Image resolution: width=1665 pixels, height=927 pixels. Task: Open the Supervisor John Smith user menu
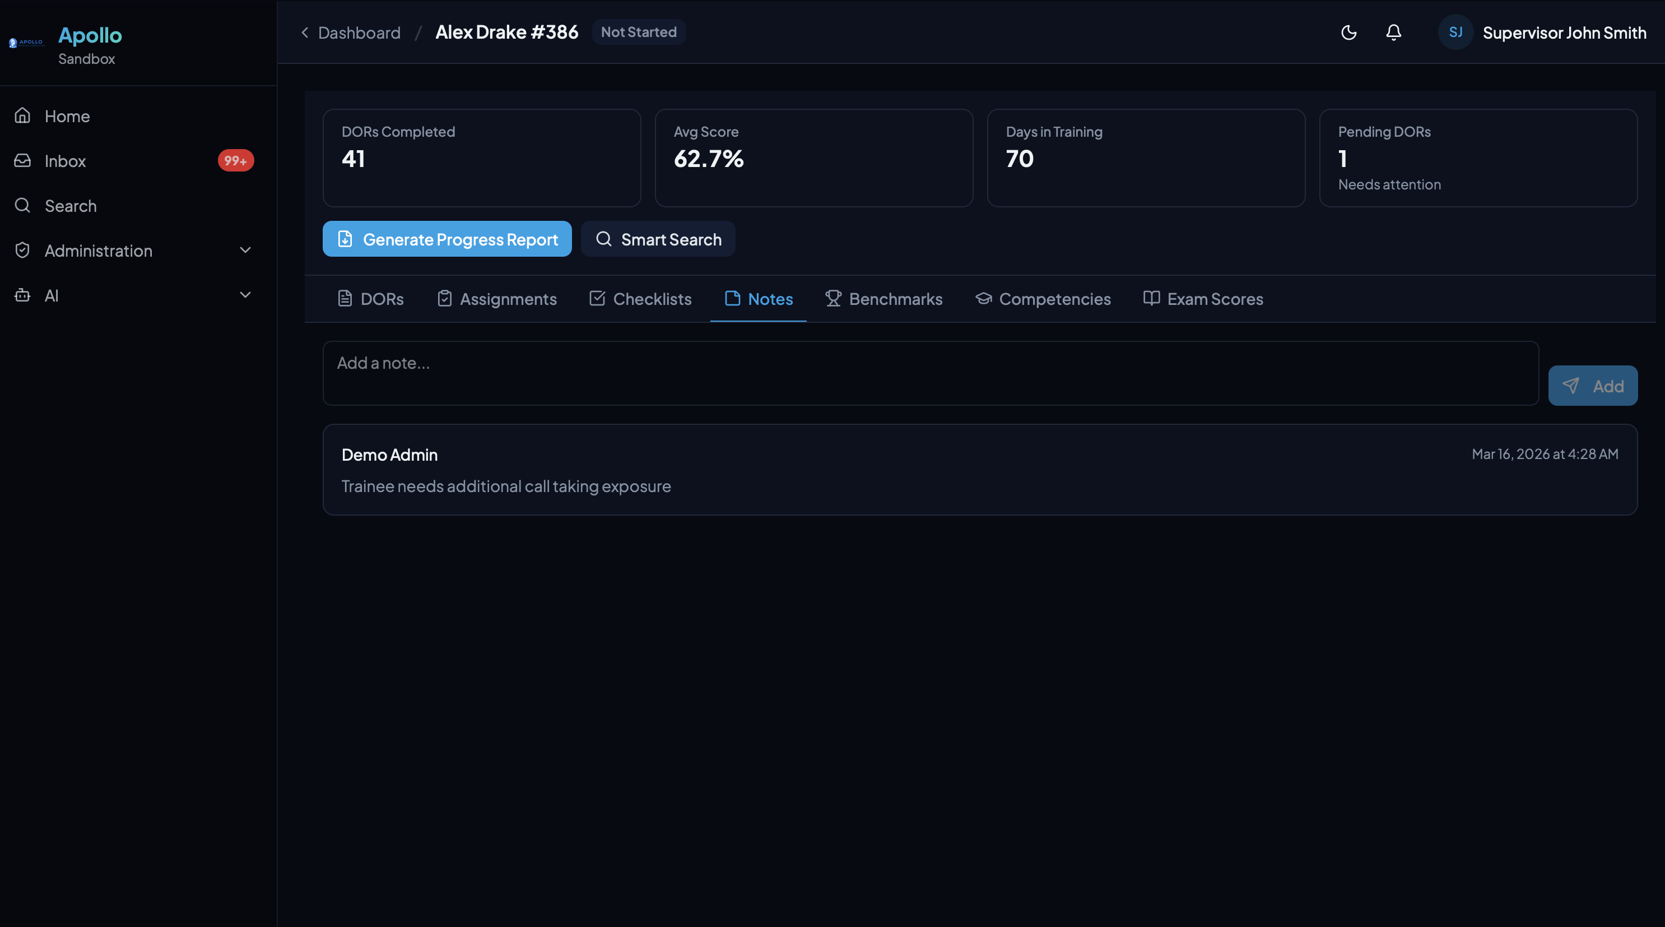(1564, 33)
